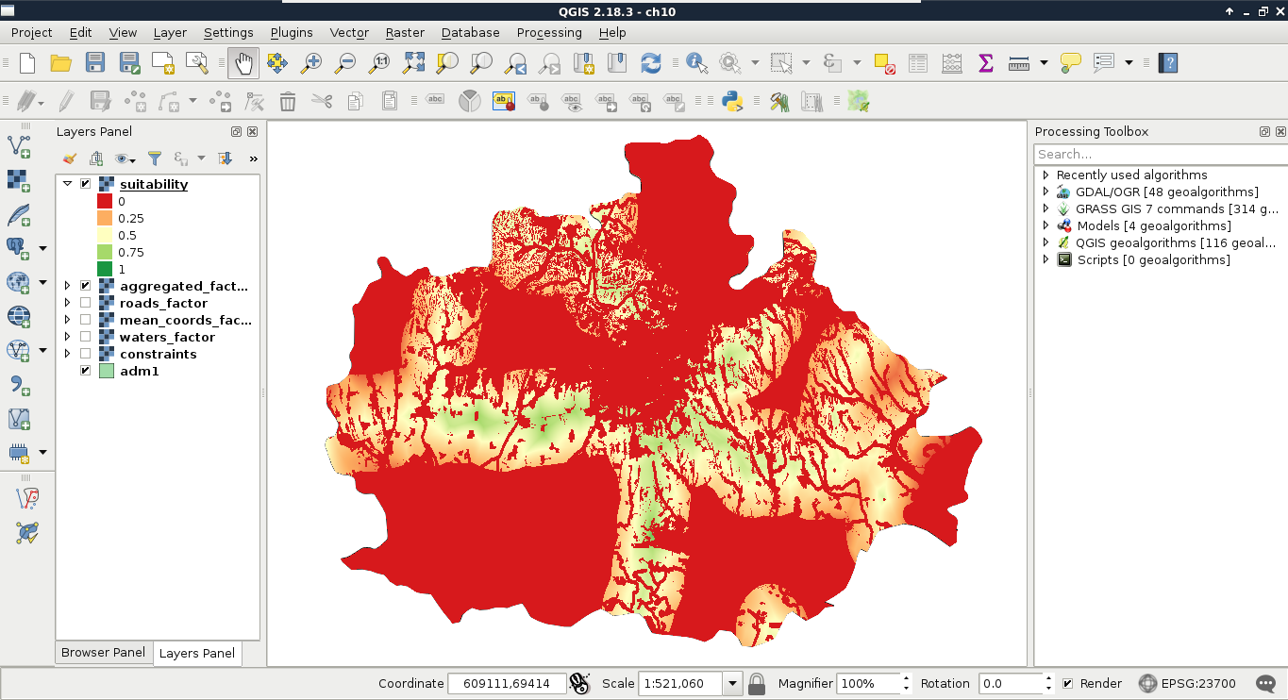Click the Refresh map icon

pyautogui.click(x=651, y=63)
